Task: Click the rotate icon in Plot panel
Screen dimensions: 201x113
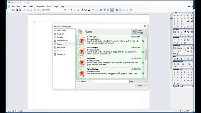Action: [x=175, y=59]
